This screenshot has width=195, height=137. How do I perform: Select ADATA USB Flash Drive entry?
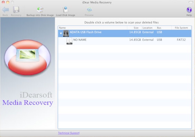tap(125, 33)
